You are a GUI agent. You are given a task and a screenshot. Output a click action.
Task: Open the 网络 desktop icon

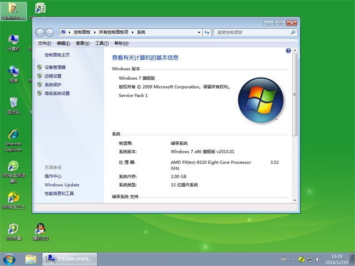click(13, 74)
